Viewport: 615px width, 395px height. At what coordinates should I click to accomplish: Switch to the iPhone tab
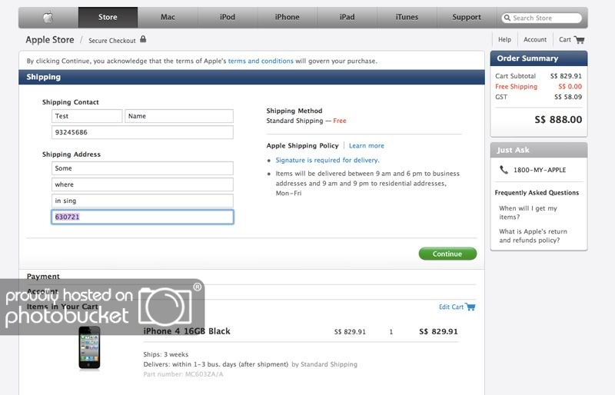[287, 17]
